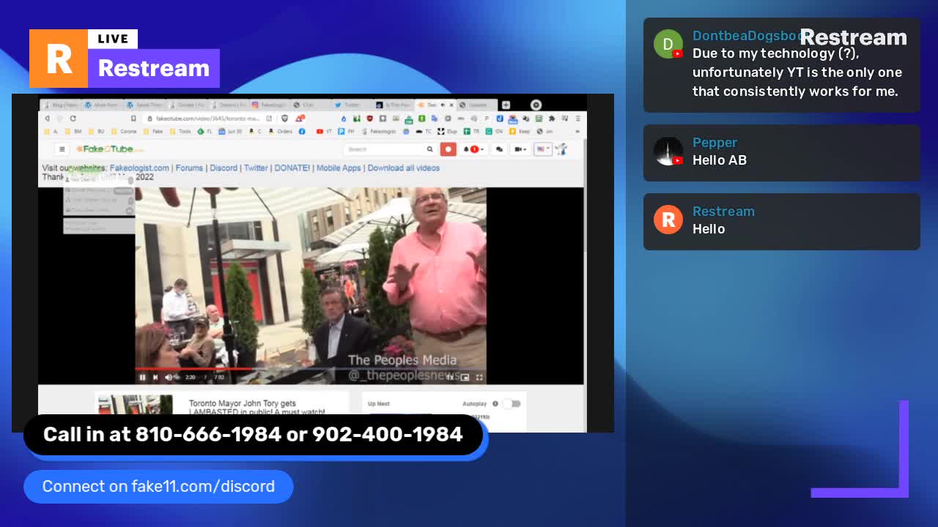Click the Connect on fake11.com/discord banner
This screenshot has height=527, width=938.
(158, 487)
